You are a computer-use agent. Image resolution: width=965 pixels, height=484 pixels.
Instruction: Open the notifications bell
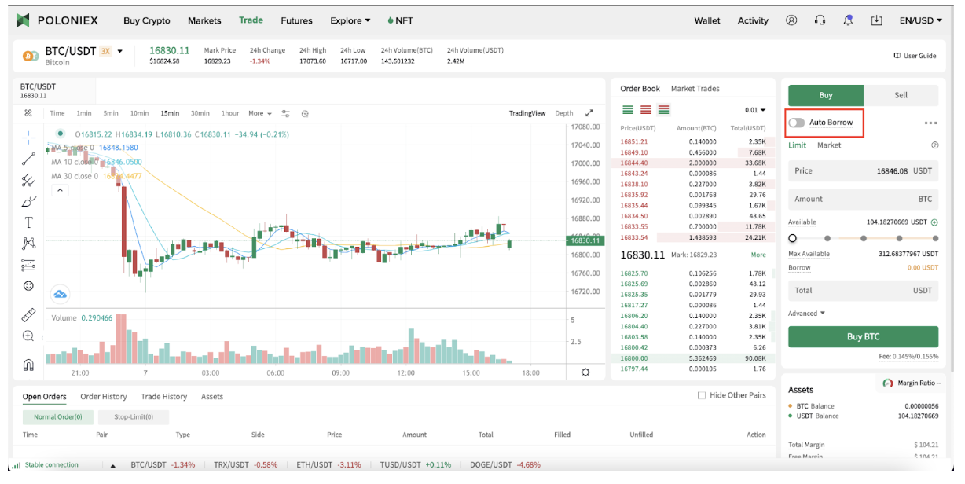848,20
